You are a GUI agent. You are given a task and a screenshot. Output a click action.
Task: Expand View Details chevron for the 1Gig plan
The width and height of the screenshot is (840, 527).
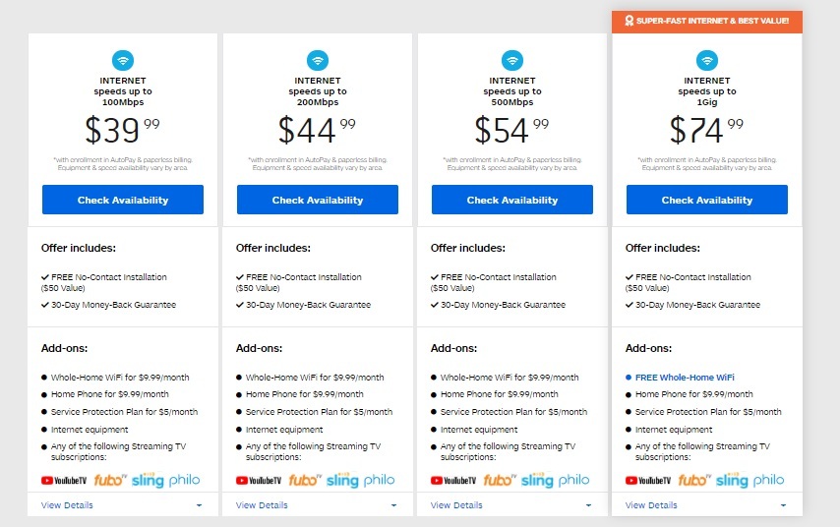783,505
